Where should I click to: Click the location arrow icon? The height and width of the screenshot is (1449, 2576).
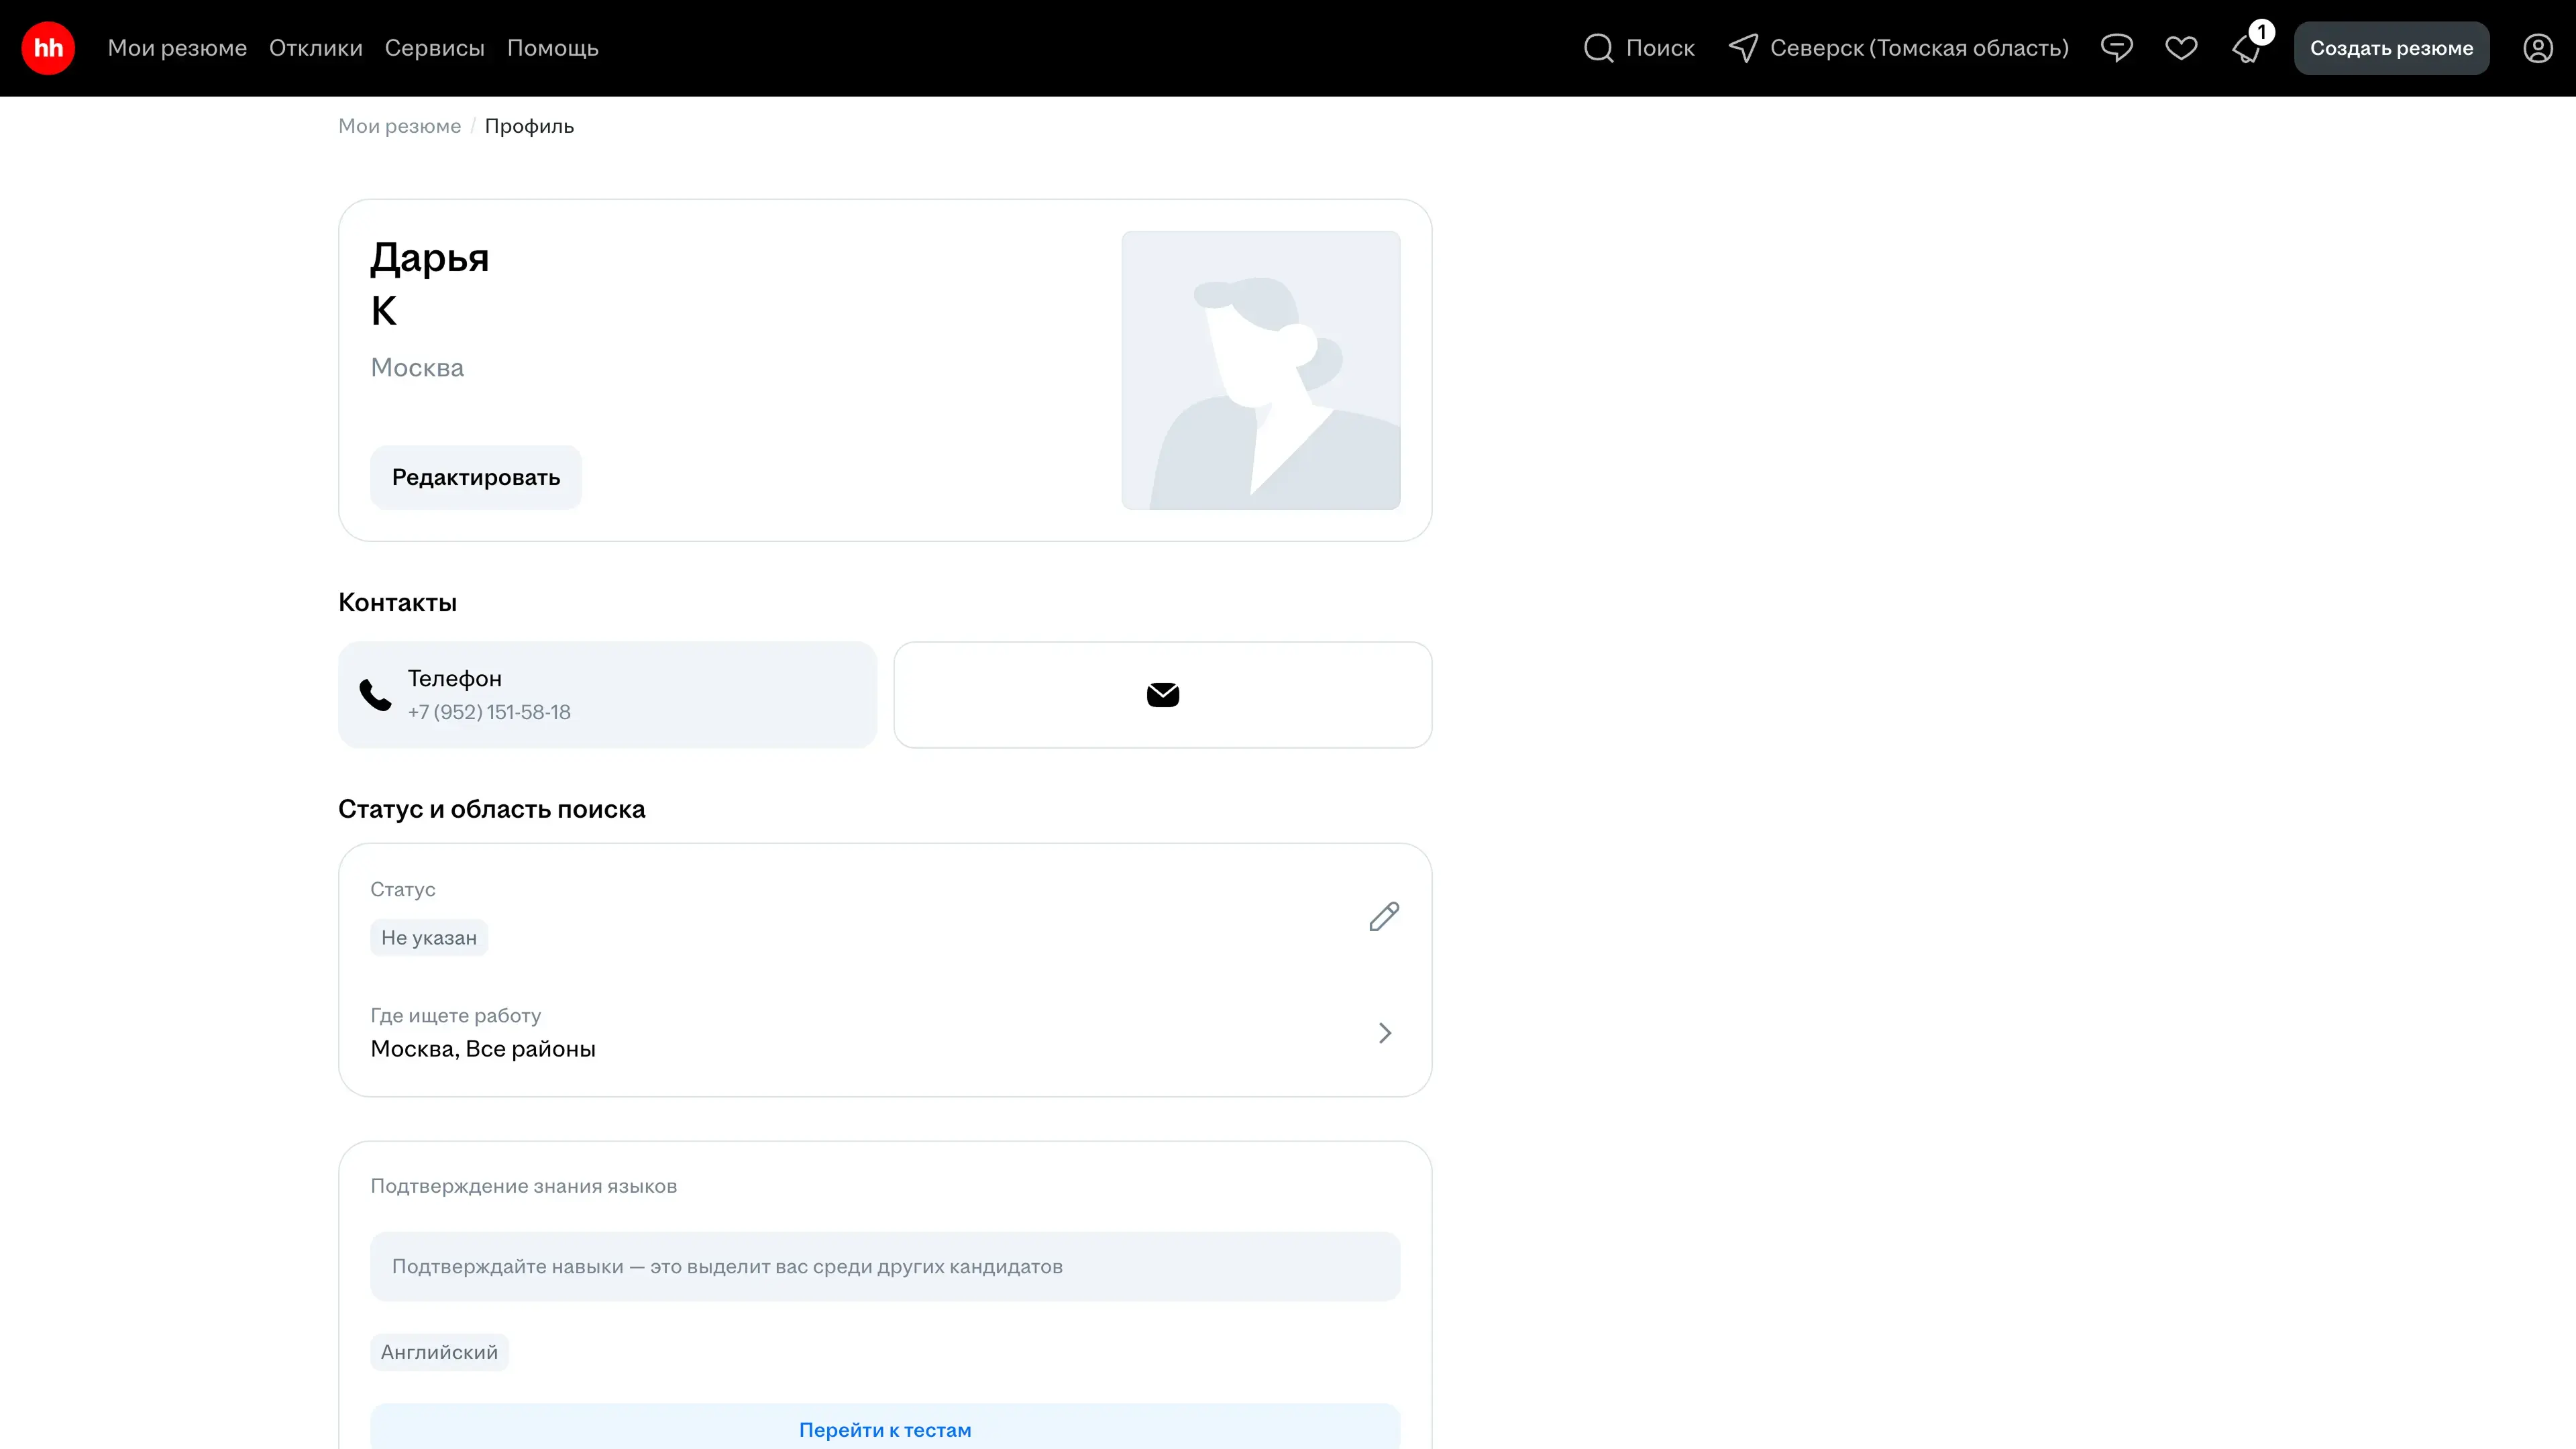click(1743, 48)
